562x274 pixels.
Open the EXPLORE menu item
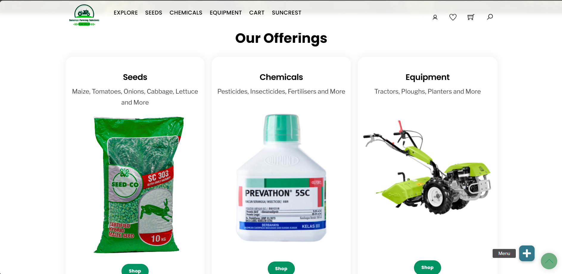(126, 13)
